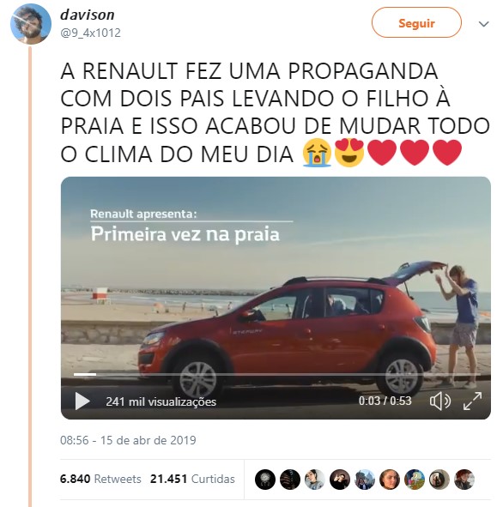Open davison's profile picture
The image size is (497, 507).
31,24
